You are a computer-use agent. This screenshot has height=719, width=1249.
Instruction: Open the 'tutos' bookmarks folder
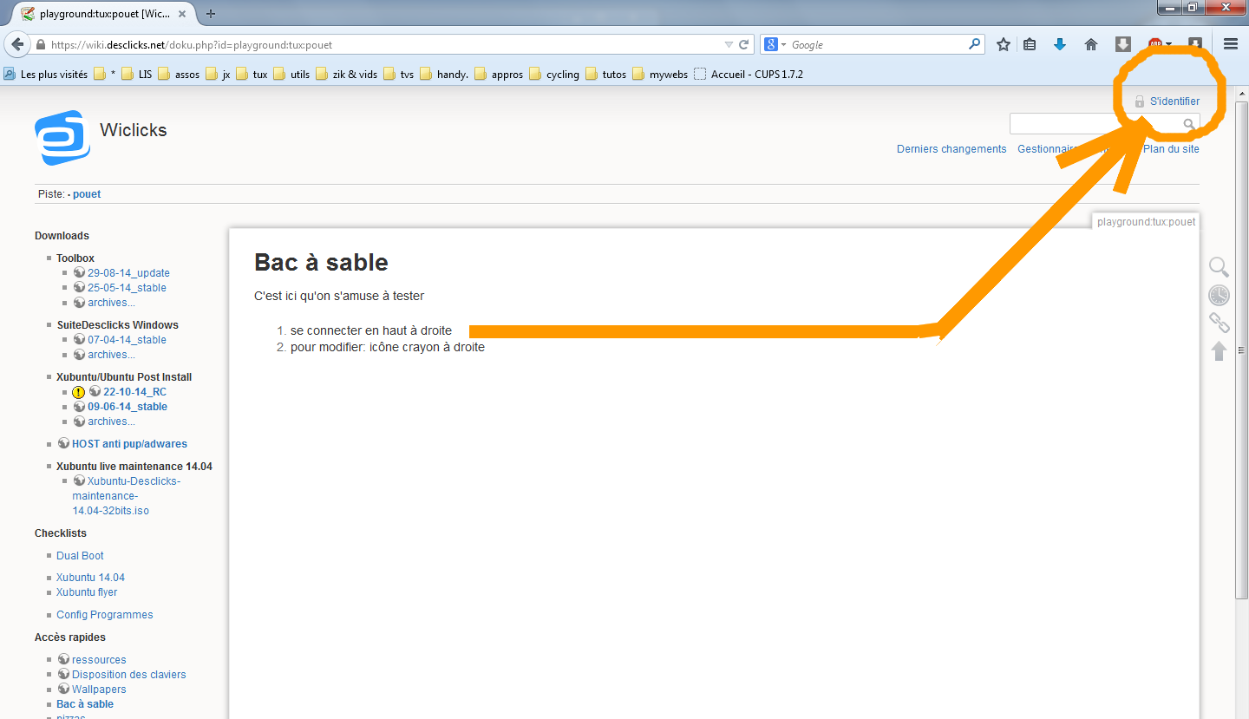(x=605, y=75)
